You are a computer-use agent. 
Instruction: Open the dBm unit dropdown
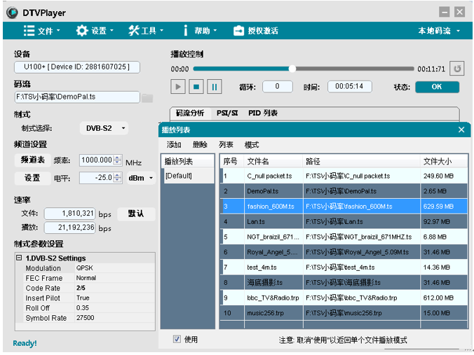(x=140, y=178)
